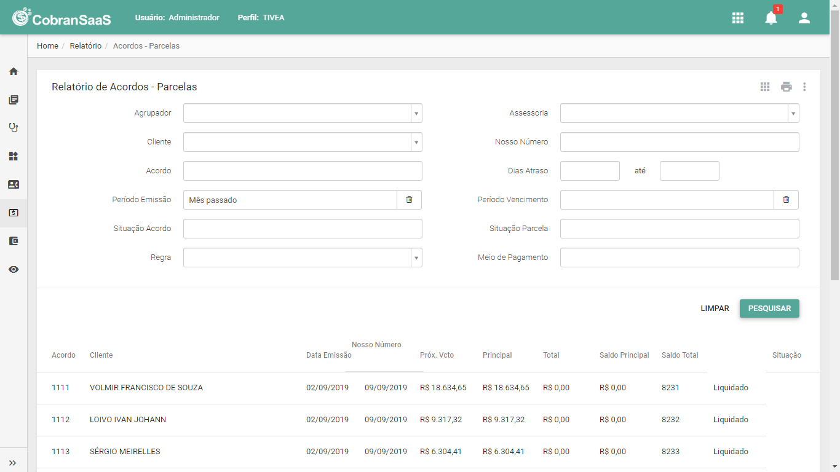Click the Situação Acordo field
This screenshot has width=840, height=472.
click(303, 229)
